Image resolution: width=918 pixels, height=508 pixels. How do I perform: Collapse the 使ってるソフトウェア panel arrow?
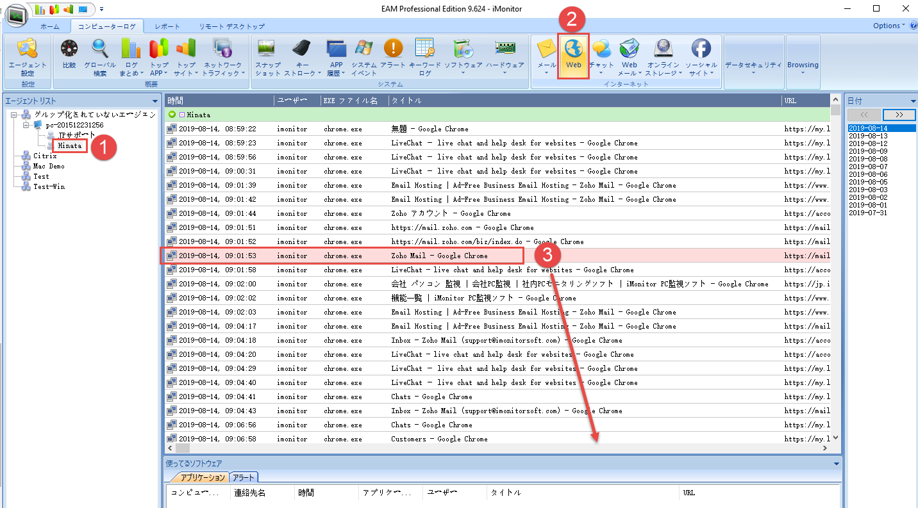(x=836, y=463)
